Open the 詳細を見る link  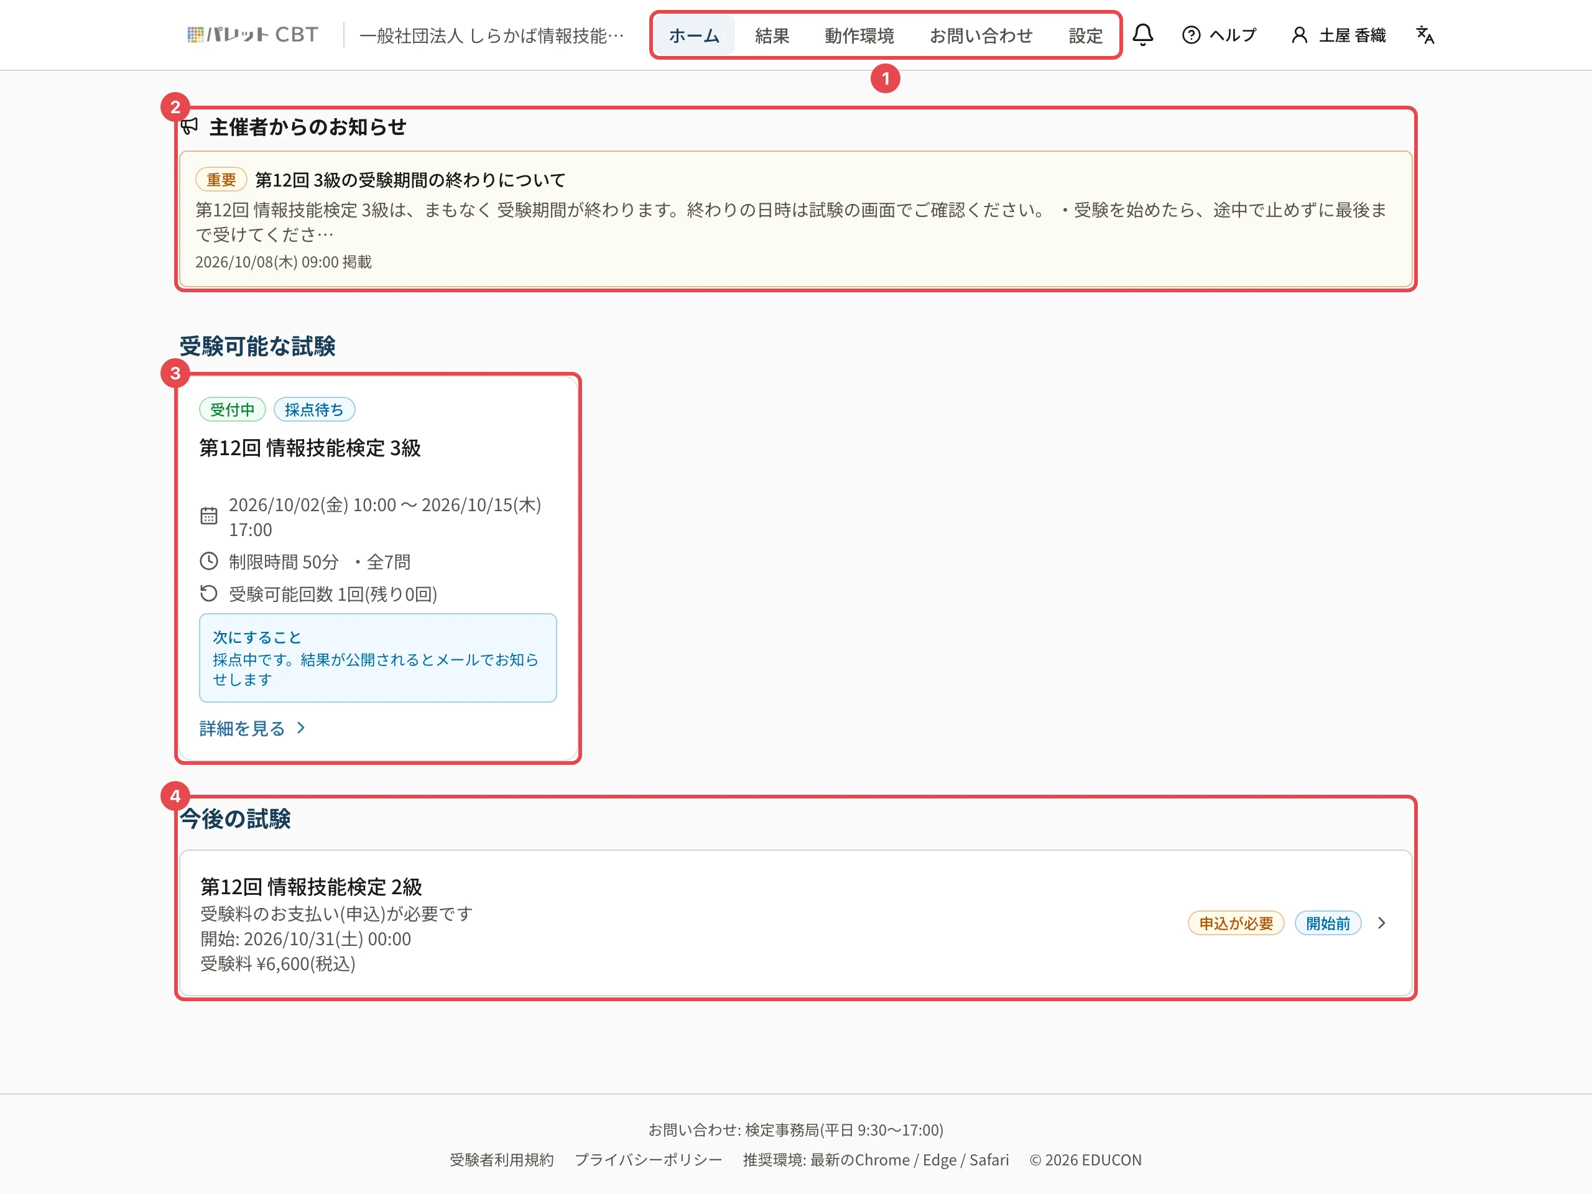pos(252,728)
